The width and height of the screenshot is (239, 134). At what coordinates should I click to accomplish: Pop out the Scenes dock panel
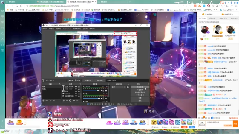tap(60, 84)
